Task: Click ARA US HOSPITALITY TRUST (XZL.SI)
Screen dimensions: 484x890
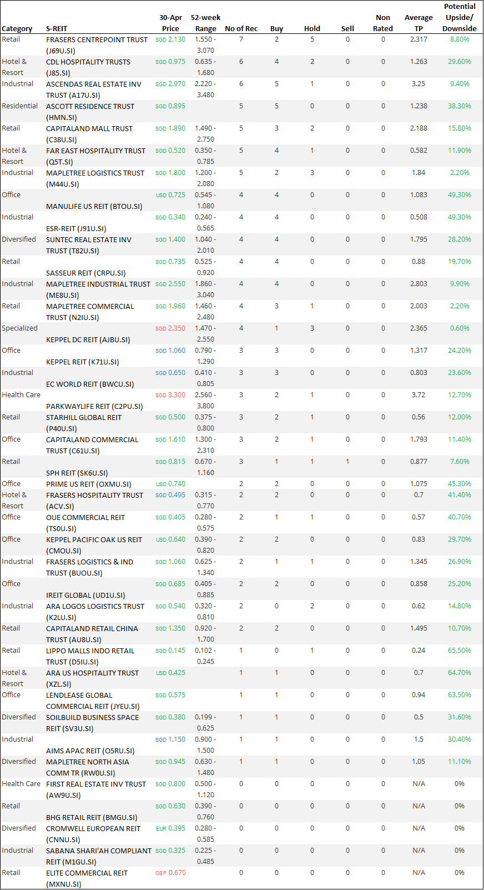Action: click(x=92, y=678)
